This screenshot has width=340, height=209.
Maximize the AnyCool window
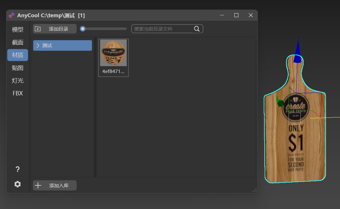236,15
